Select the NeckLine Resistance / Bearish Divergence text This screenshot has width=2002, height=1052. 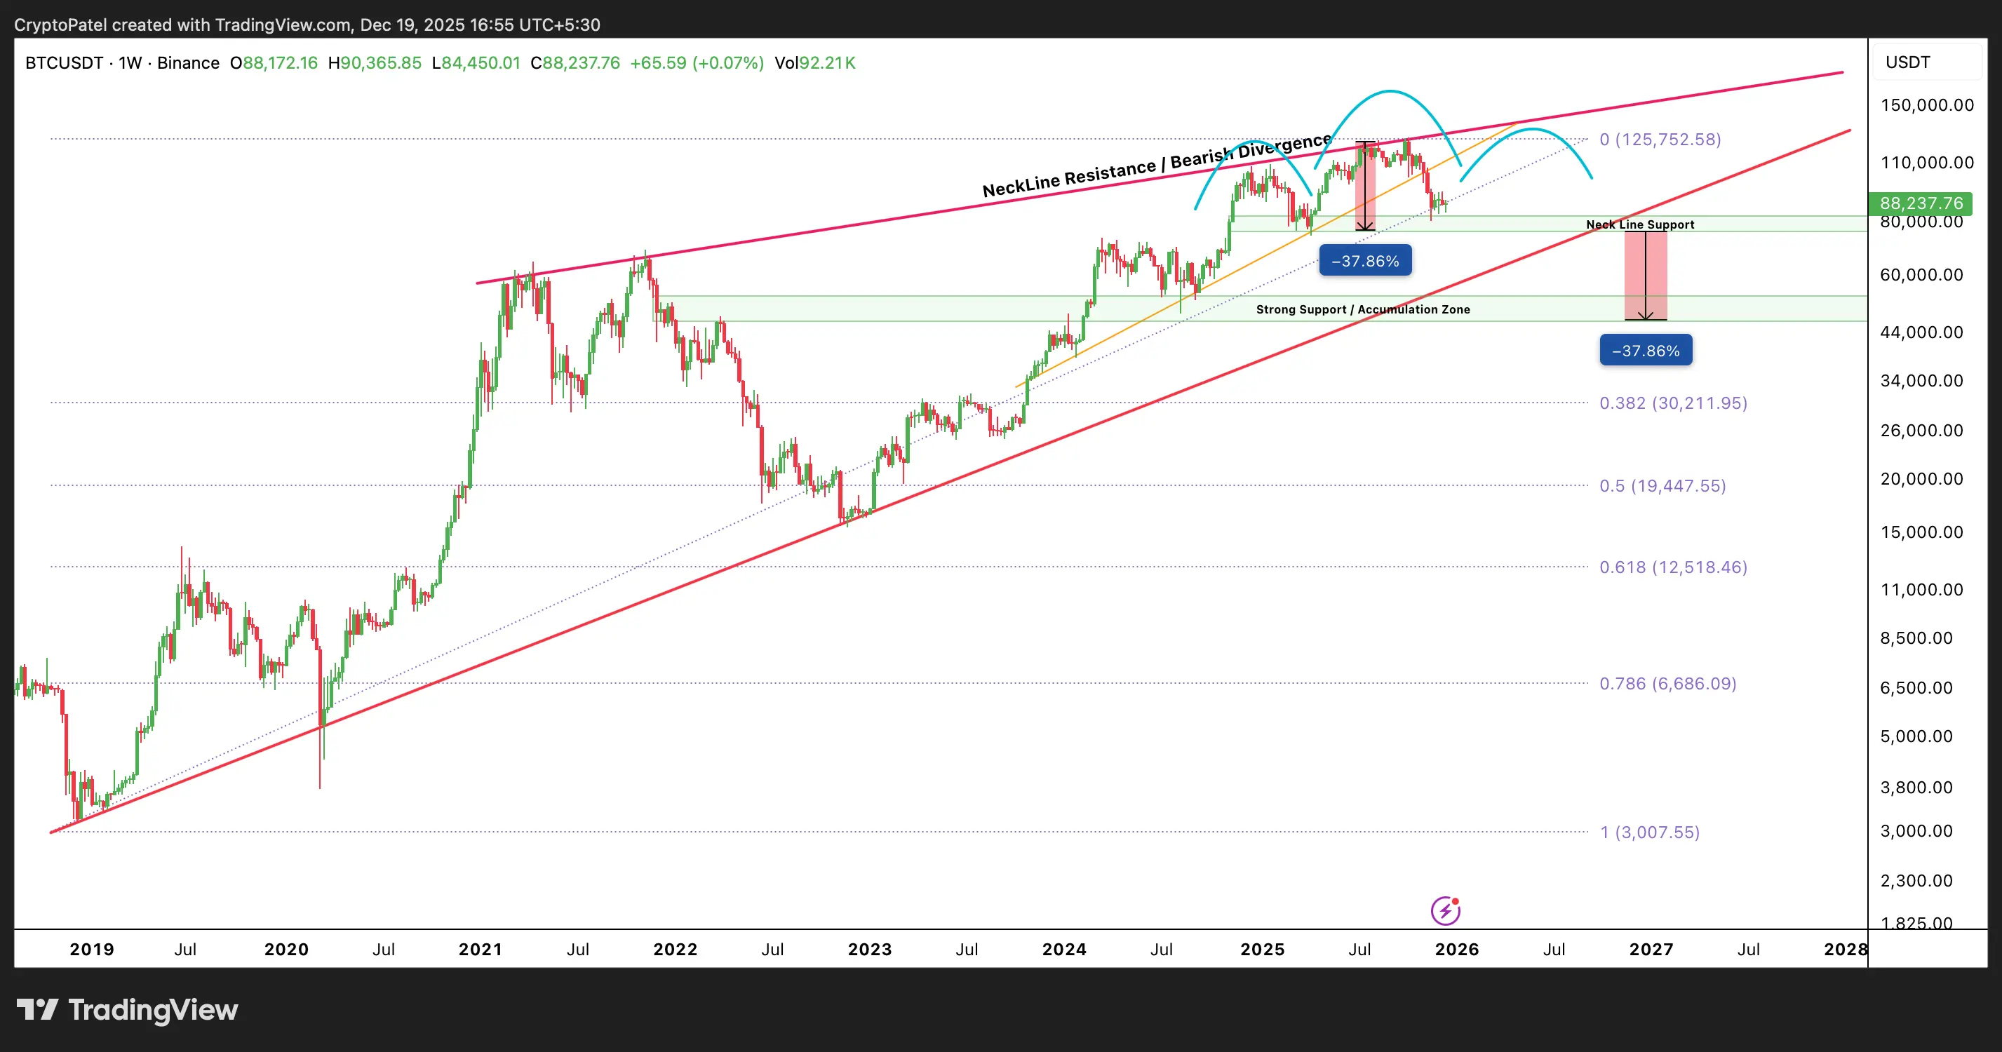click(x=1157, y=166)
